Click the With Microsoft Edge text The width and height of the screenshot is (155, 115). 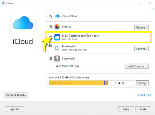coord(67,66)
